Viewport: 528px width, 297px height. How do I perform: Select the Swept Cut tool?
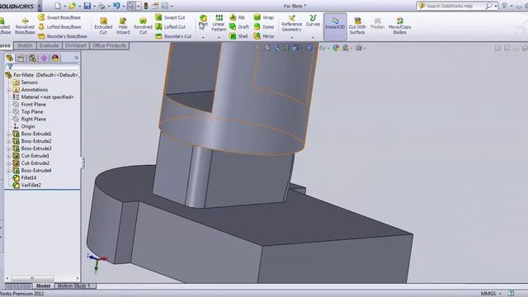click(171, 17)
